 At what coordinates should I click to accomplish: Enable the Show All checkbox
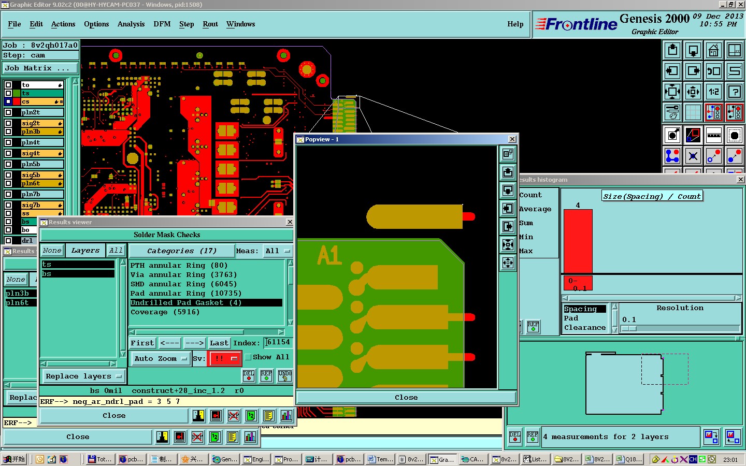pos(248,357)
